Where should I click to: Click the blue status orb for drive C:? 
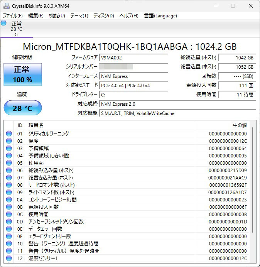click(4, 23)
